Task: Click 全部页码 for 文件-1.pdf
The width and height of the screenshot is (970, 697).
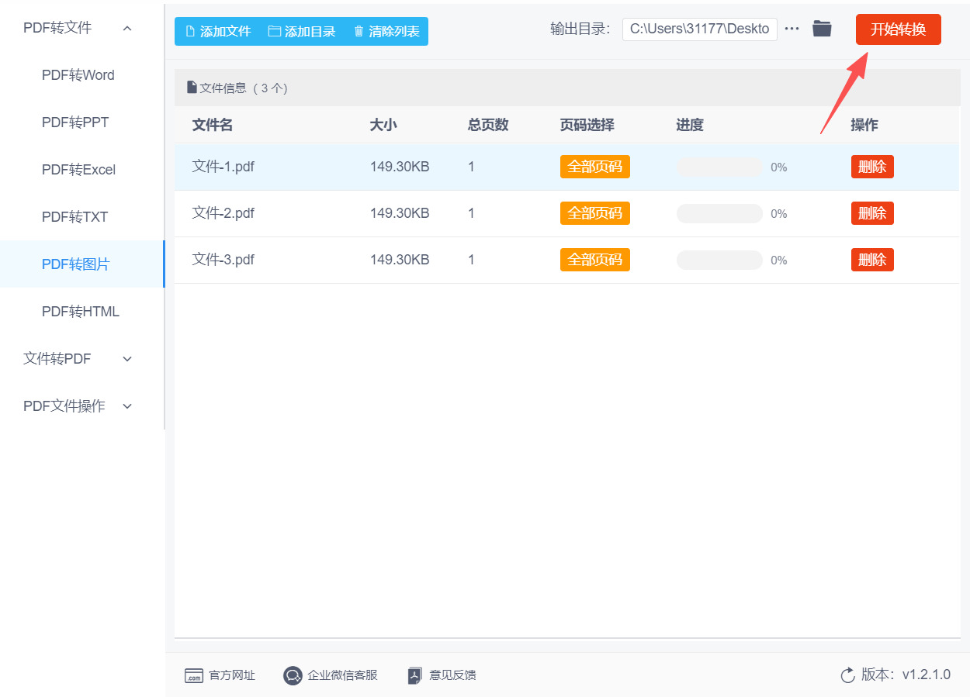Action: point(595,167)
